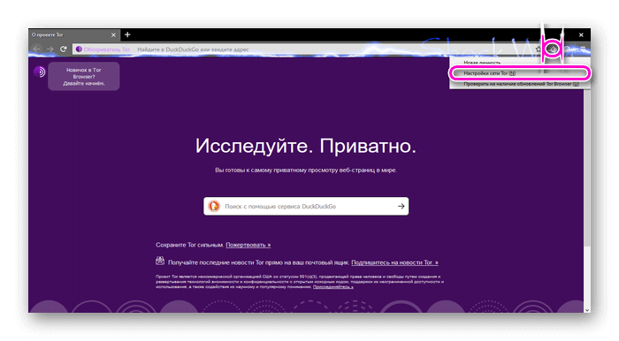The height and width of the screenshot is (341, 619).
Task: Click the 'Присоединяйтесь' link in footer text
Action: click(x=333, y=287)
